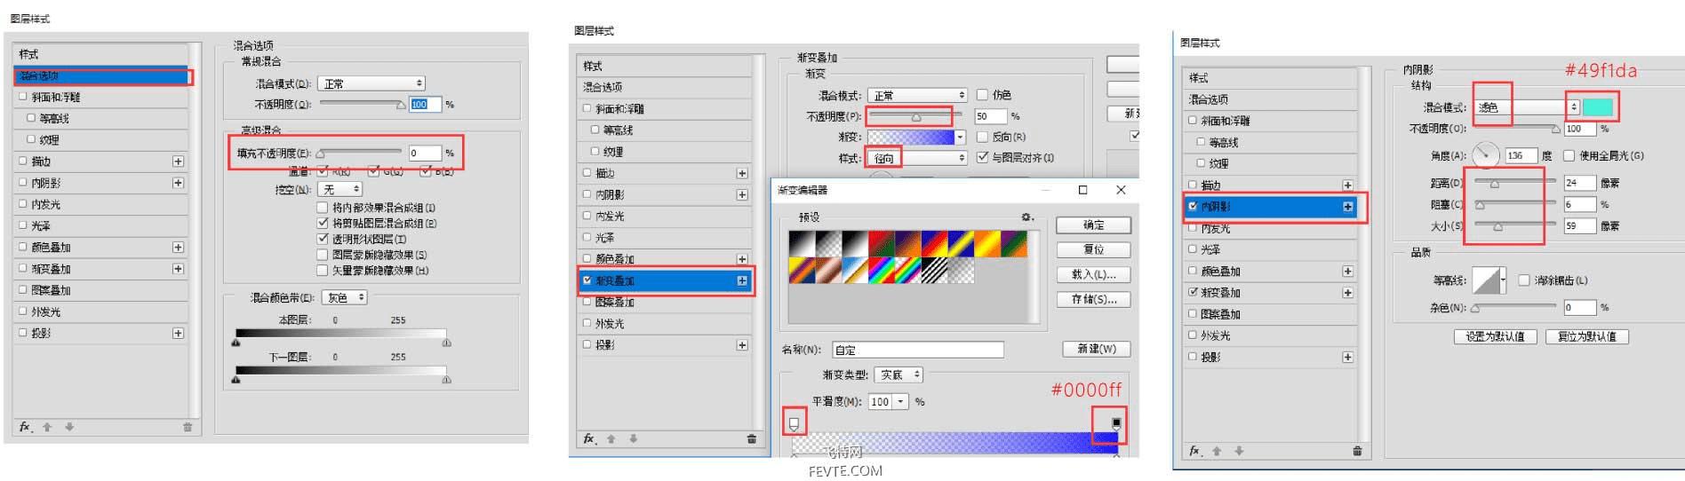Enable 图层蒙版隐藏效果 checkbox

point(323,255)
